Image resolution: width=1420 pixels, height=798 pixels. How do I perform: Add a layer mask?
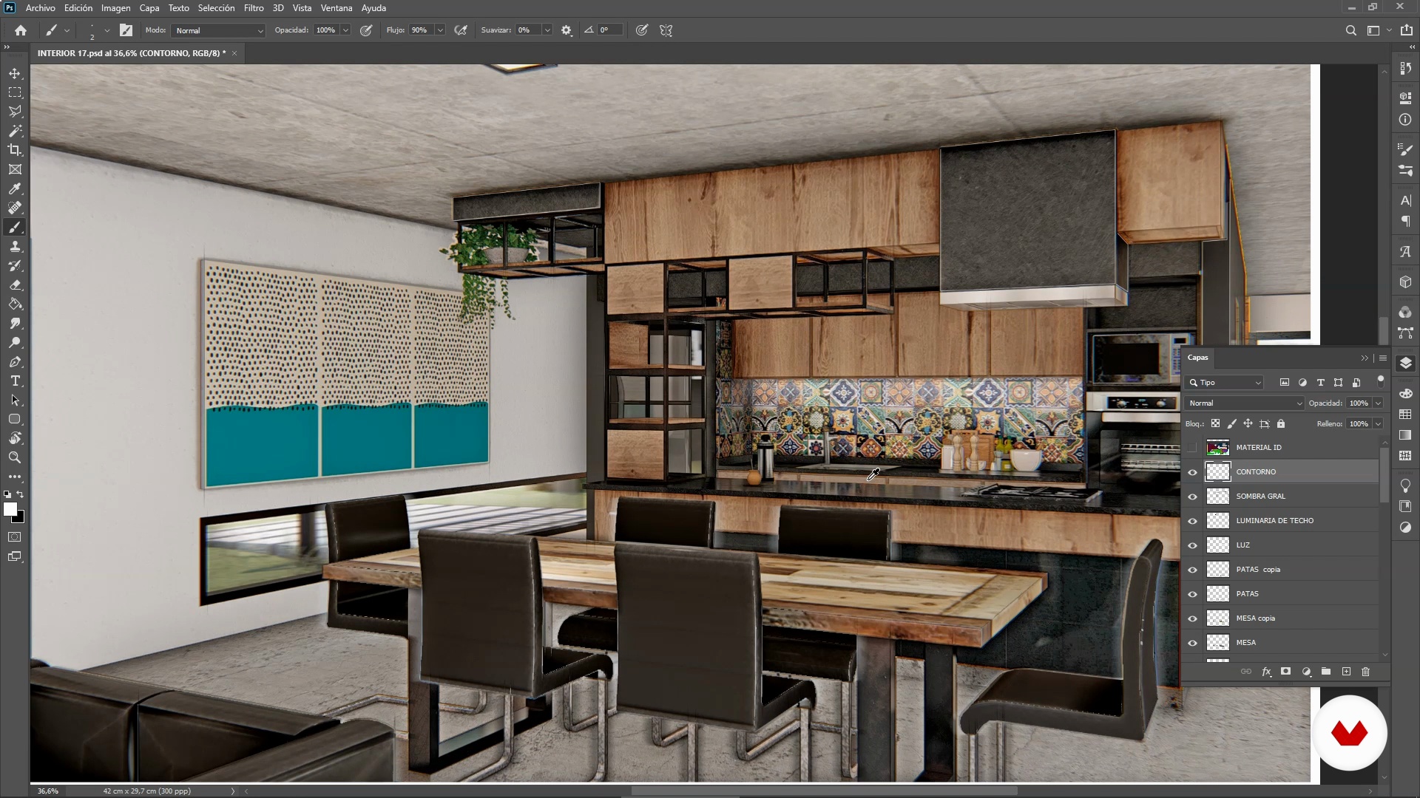coord(1286,672)
